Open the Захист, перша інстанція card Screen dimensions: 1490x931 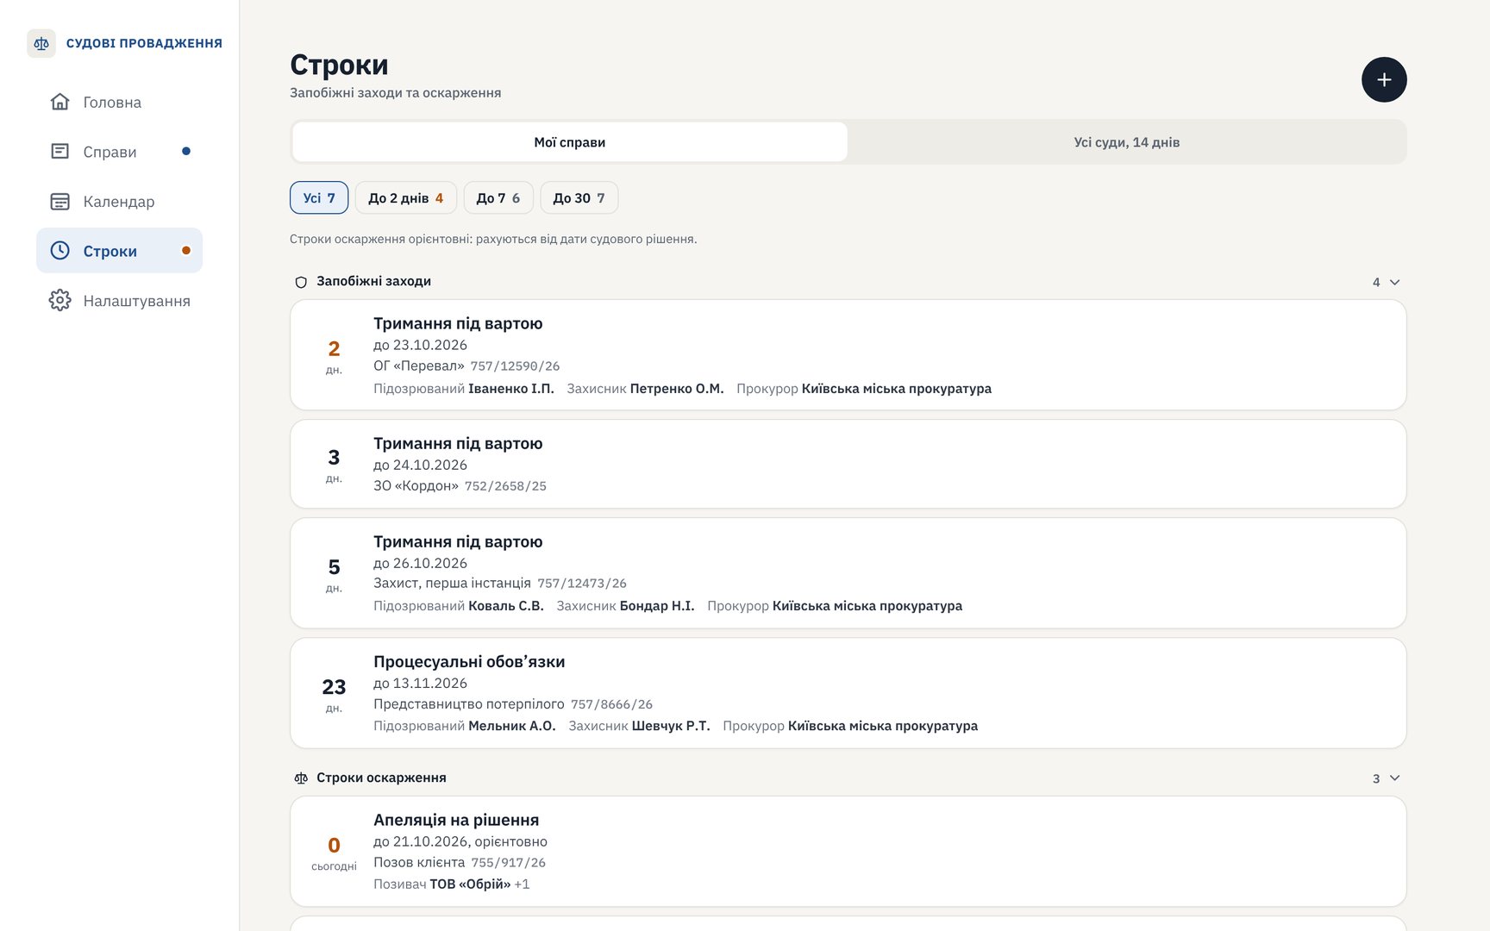point(848,573)
